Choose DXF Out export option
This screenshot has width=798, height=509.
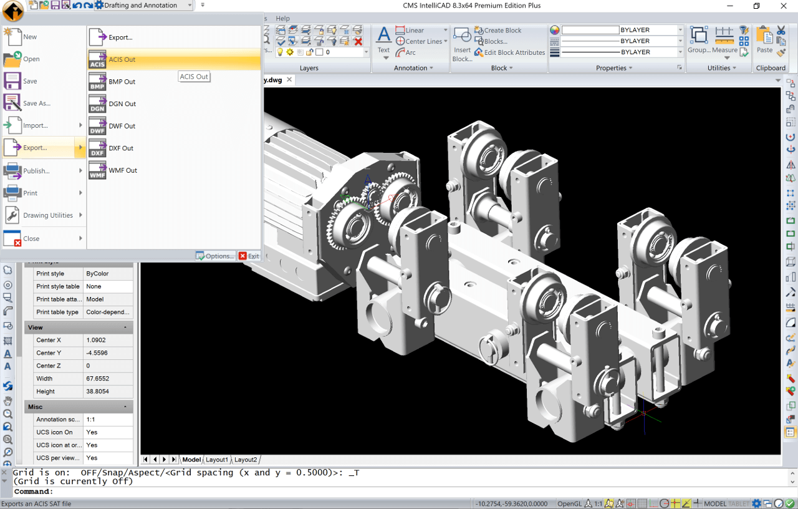(174, 148)
